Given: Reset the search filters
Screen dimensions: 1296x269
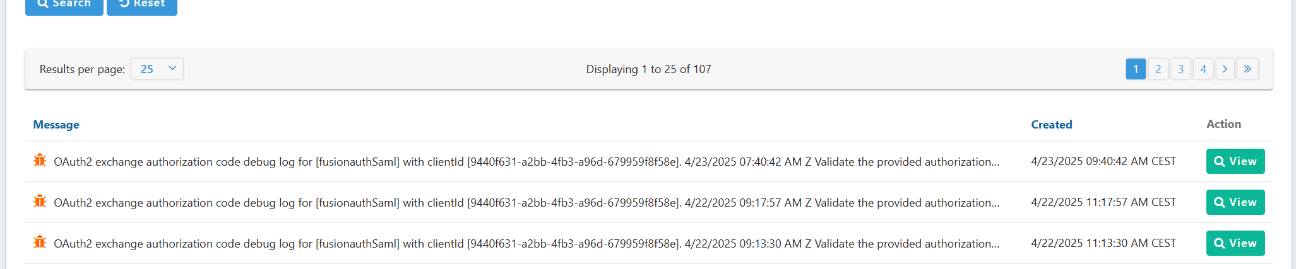Looking at the screenshot, I should pyautogui.click(x=142, y=4).
